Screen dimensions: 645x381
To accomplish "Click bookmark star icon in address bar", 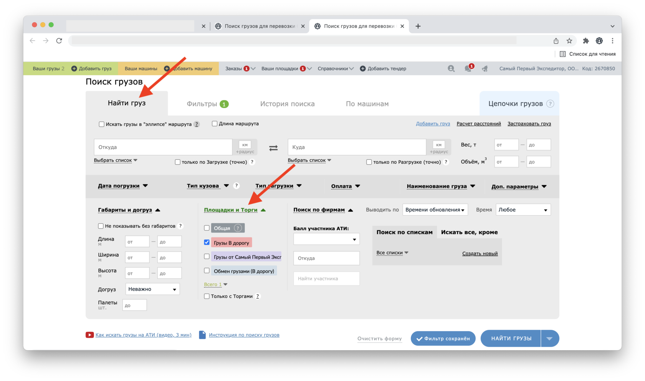I will tap(569, 41).
